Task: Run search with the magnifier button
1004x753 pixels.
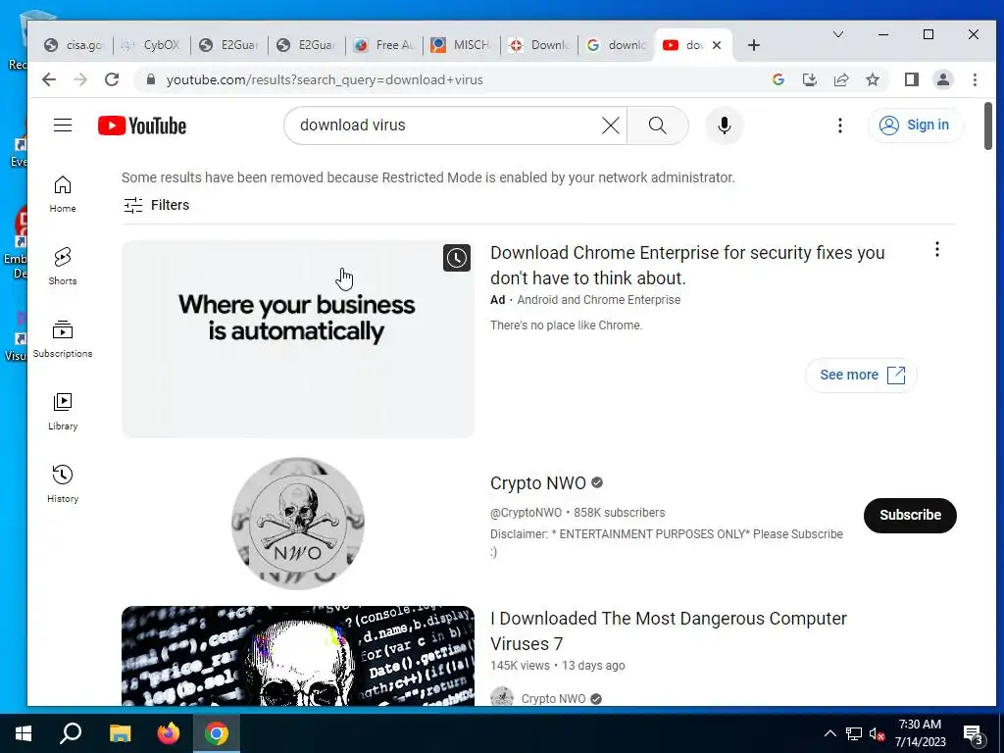Action: 658,125
